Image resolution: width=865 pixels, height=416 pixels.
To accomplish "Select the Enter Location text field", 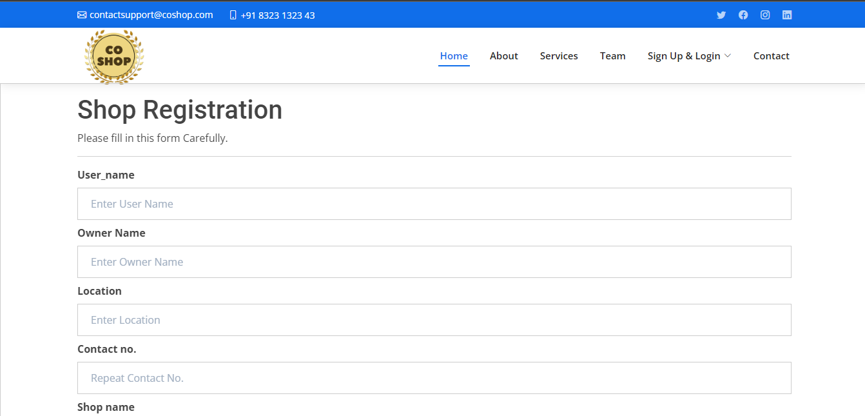I will tap(434, 320).
